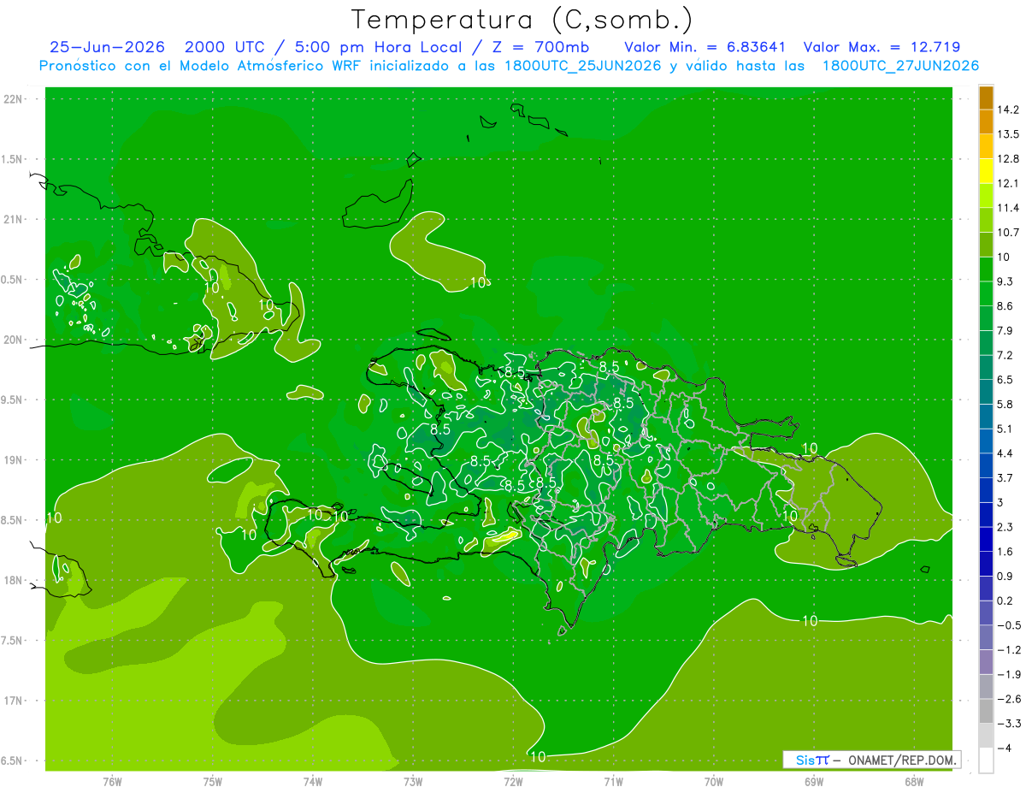Click the 'Valor Max. = 12.719' readout
This screenshot has height=793, width=1026.
tap(882, 47)
